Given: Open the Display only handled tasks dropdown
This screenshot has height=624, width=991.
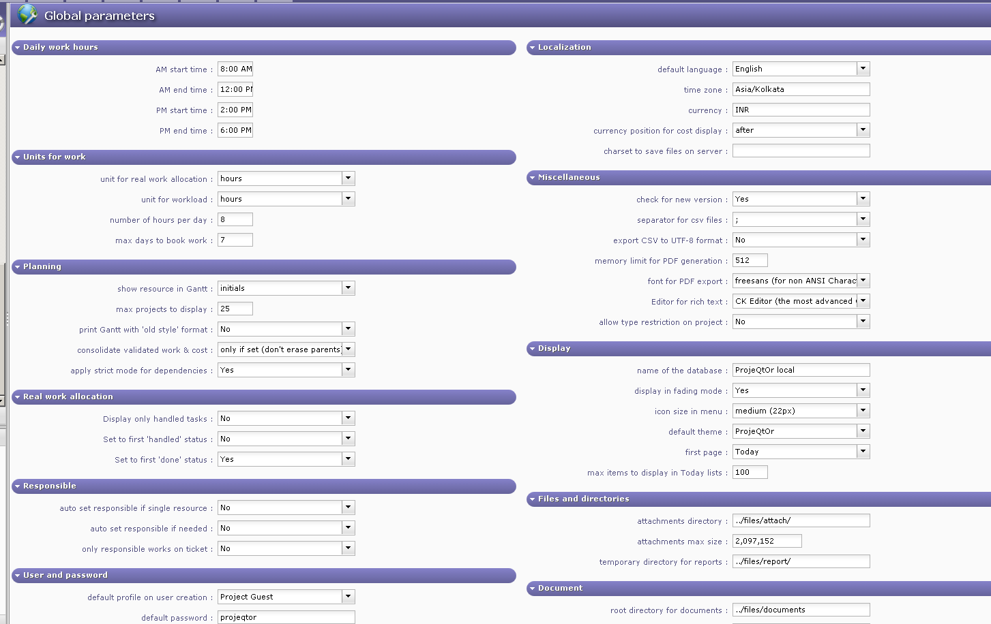Looking at the screenshot, I should point(348,418).
